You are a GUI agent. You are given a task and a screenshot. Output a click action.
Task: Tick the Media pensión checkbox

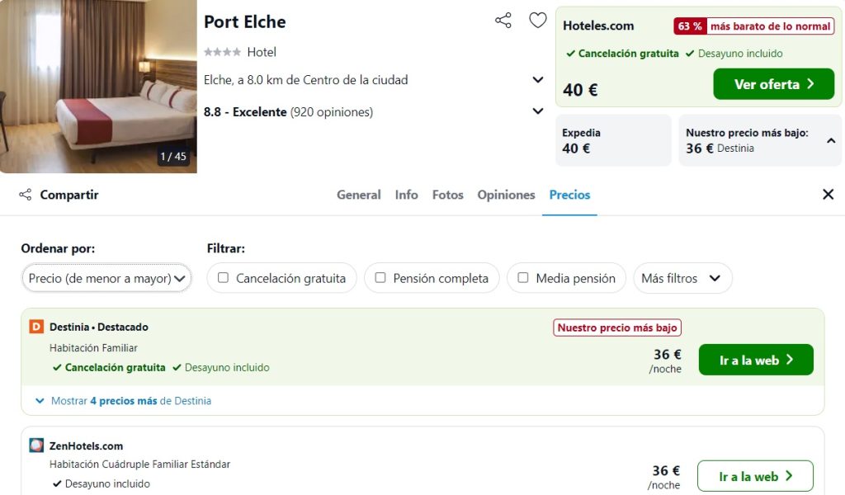pos(522,277)
